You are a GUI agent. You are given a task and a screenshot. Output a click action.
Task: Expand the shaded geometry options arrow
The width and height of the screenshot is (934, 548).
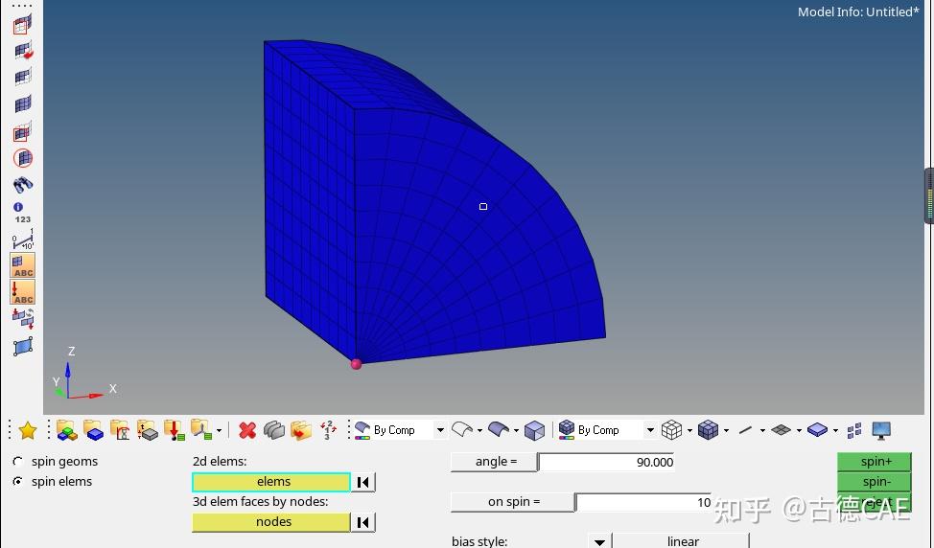[x=516, y=431]
